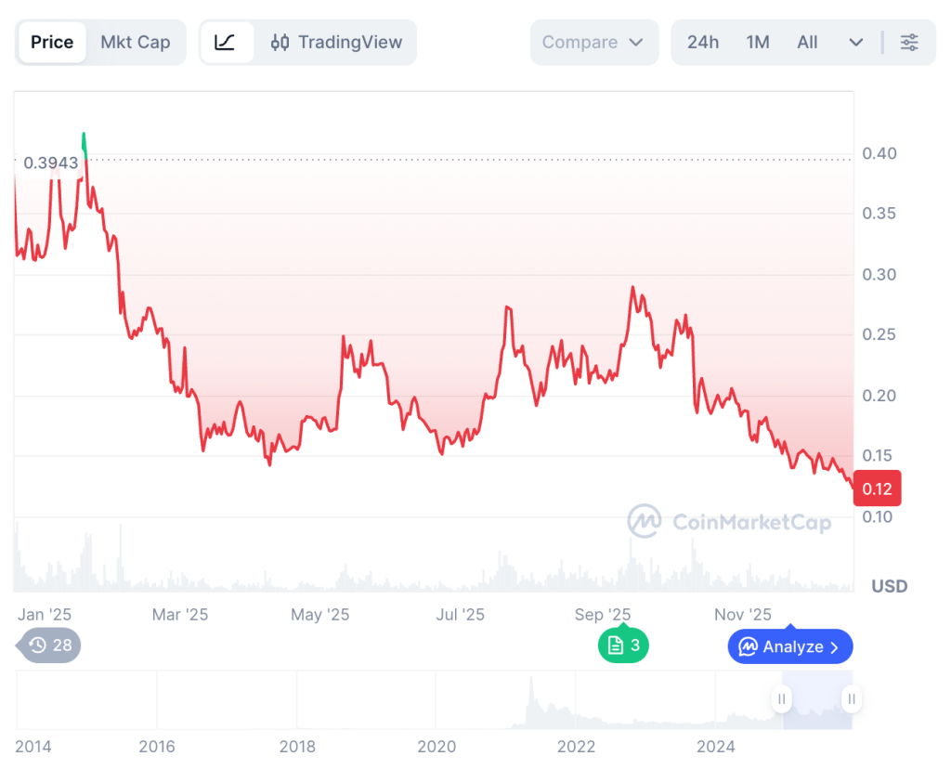The width and height of the screenshot is (951, 769).
Task: Expand the Compare dropdown
Action: coord(593,43)
